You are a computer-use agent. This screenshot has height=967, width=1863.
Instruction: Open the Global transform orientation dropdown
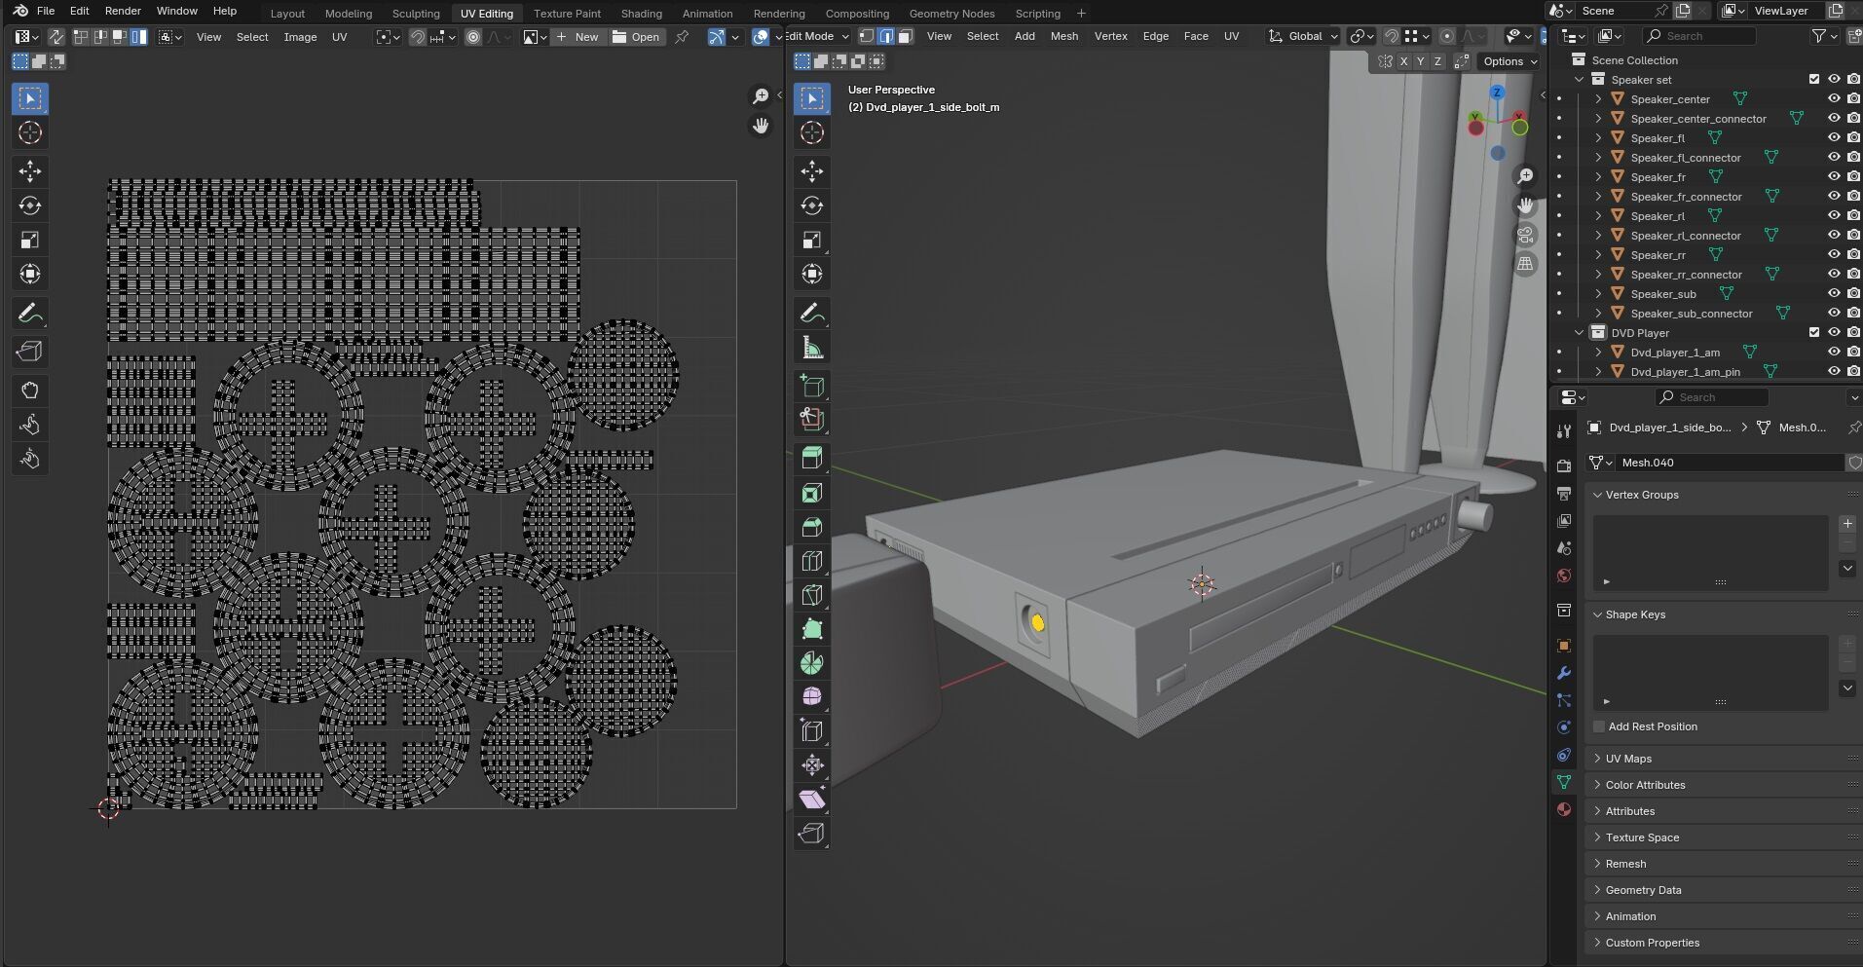tap(1304, 36)
